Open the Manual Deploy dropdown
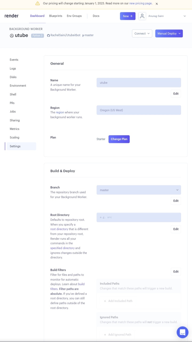This screenshot has height=342, width=192. 169,33
